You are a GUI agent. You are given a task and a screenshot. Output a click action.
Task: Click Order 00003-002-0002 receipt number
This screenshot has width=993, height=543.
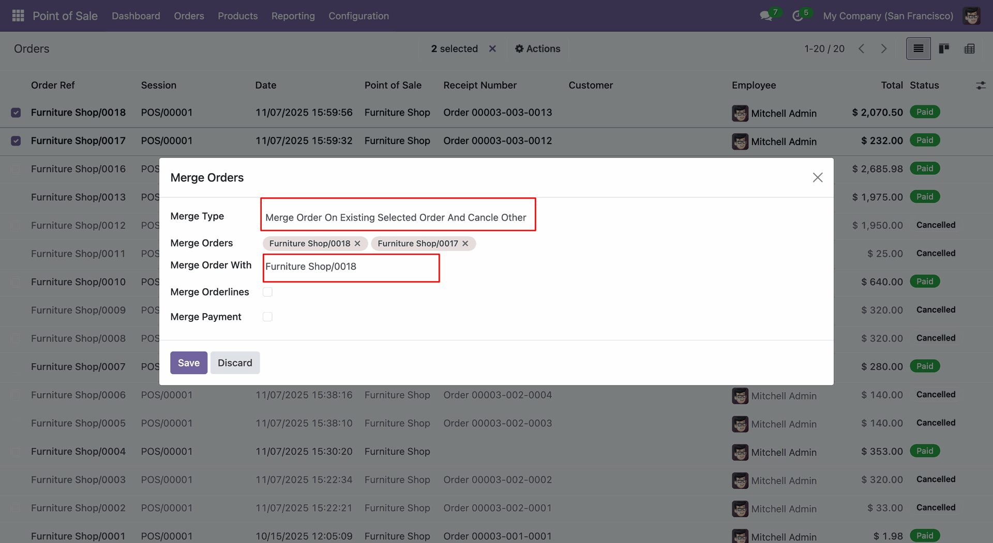tap(498, 480)
